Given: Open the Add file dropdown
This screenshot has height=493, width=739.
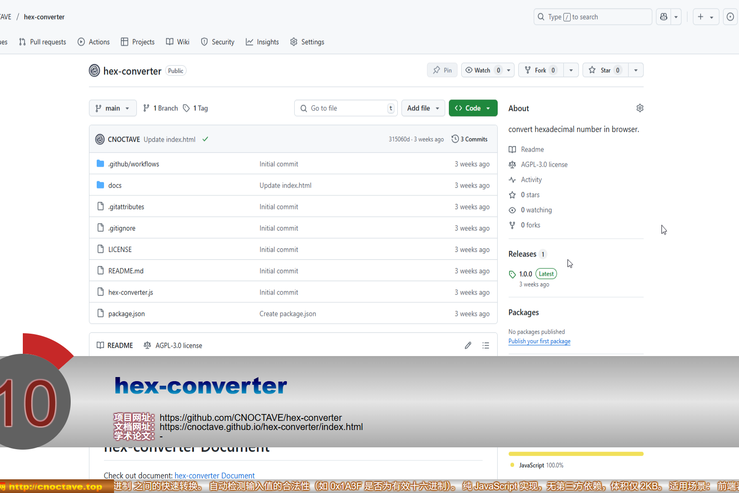Looking at the screenshot, I should pos(423,108).
